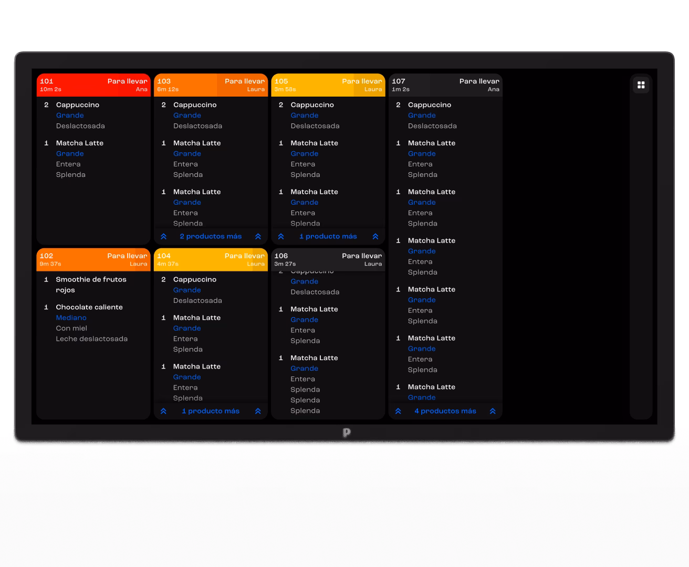Click the '10m 2s' timer
Image resolution: width=689 pixels, height=567 pixels.
50,89
